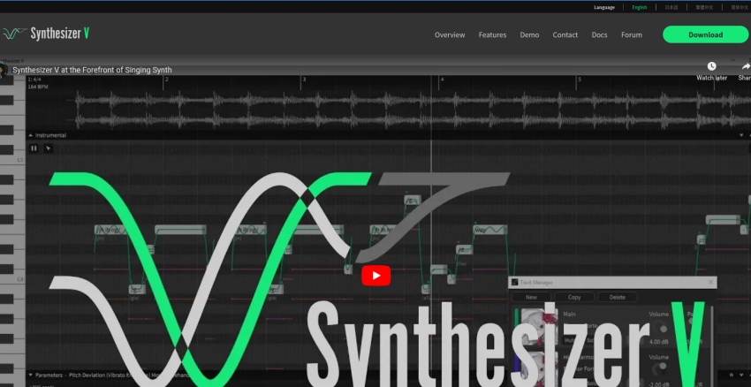Click the Synthesizer V logo in header
This screenshot has height=387, width=751.
(46, 34)
